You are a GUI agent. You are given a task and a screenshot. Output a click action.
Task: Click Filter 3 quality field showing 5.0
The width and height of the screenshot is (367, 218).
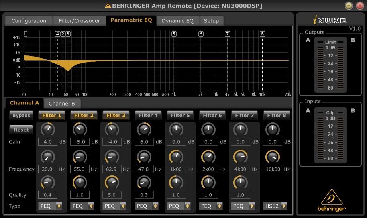pos(112,195)
